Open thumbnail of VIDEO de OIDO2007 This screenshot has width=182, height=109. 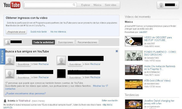pyautogui.click(x=134, y=41)
